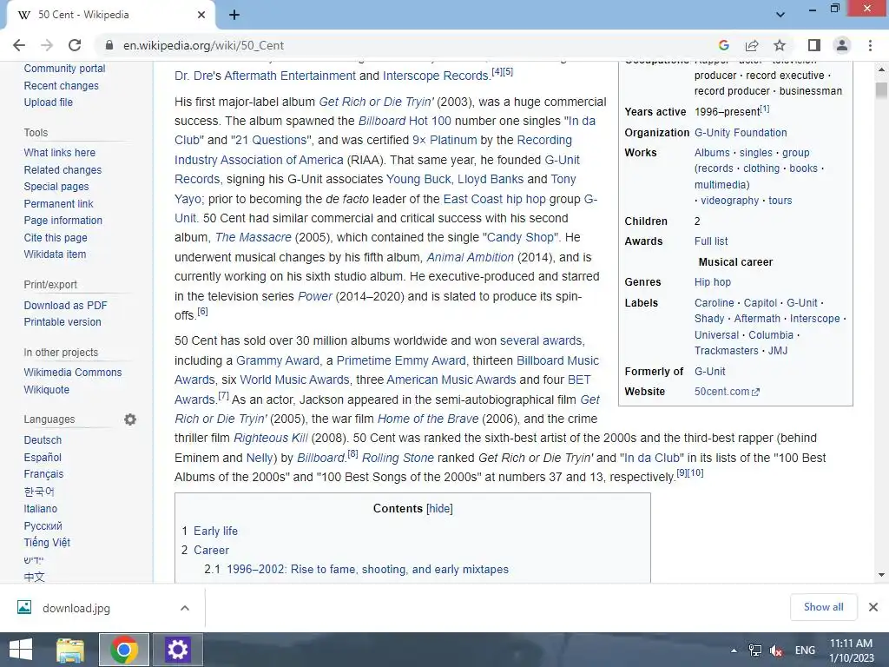The height and width of the screenshot is (667, 889).
Task: Open the G-Unity Foundation link
Action: [x=741, y=133]
